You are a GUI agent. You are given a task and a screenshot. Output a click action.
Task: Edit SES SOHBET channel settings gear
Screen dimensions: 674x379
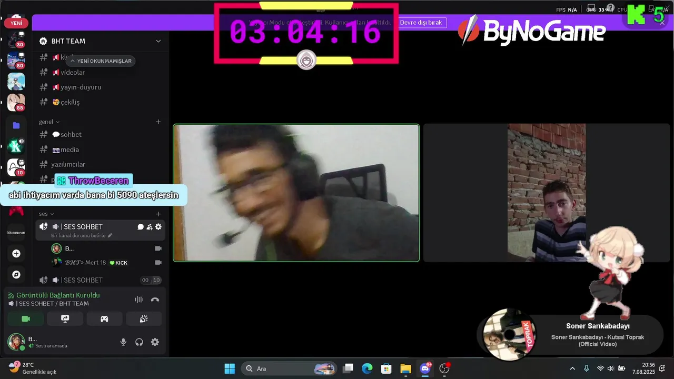158,227
